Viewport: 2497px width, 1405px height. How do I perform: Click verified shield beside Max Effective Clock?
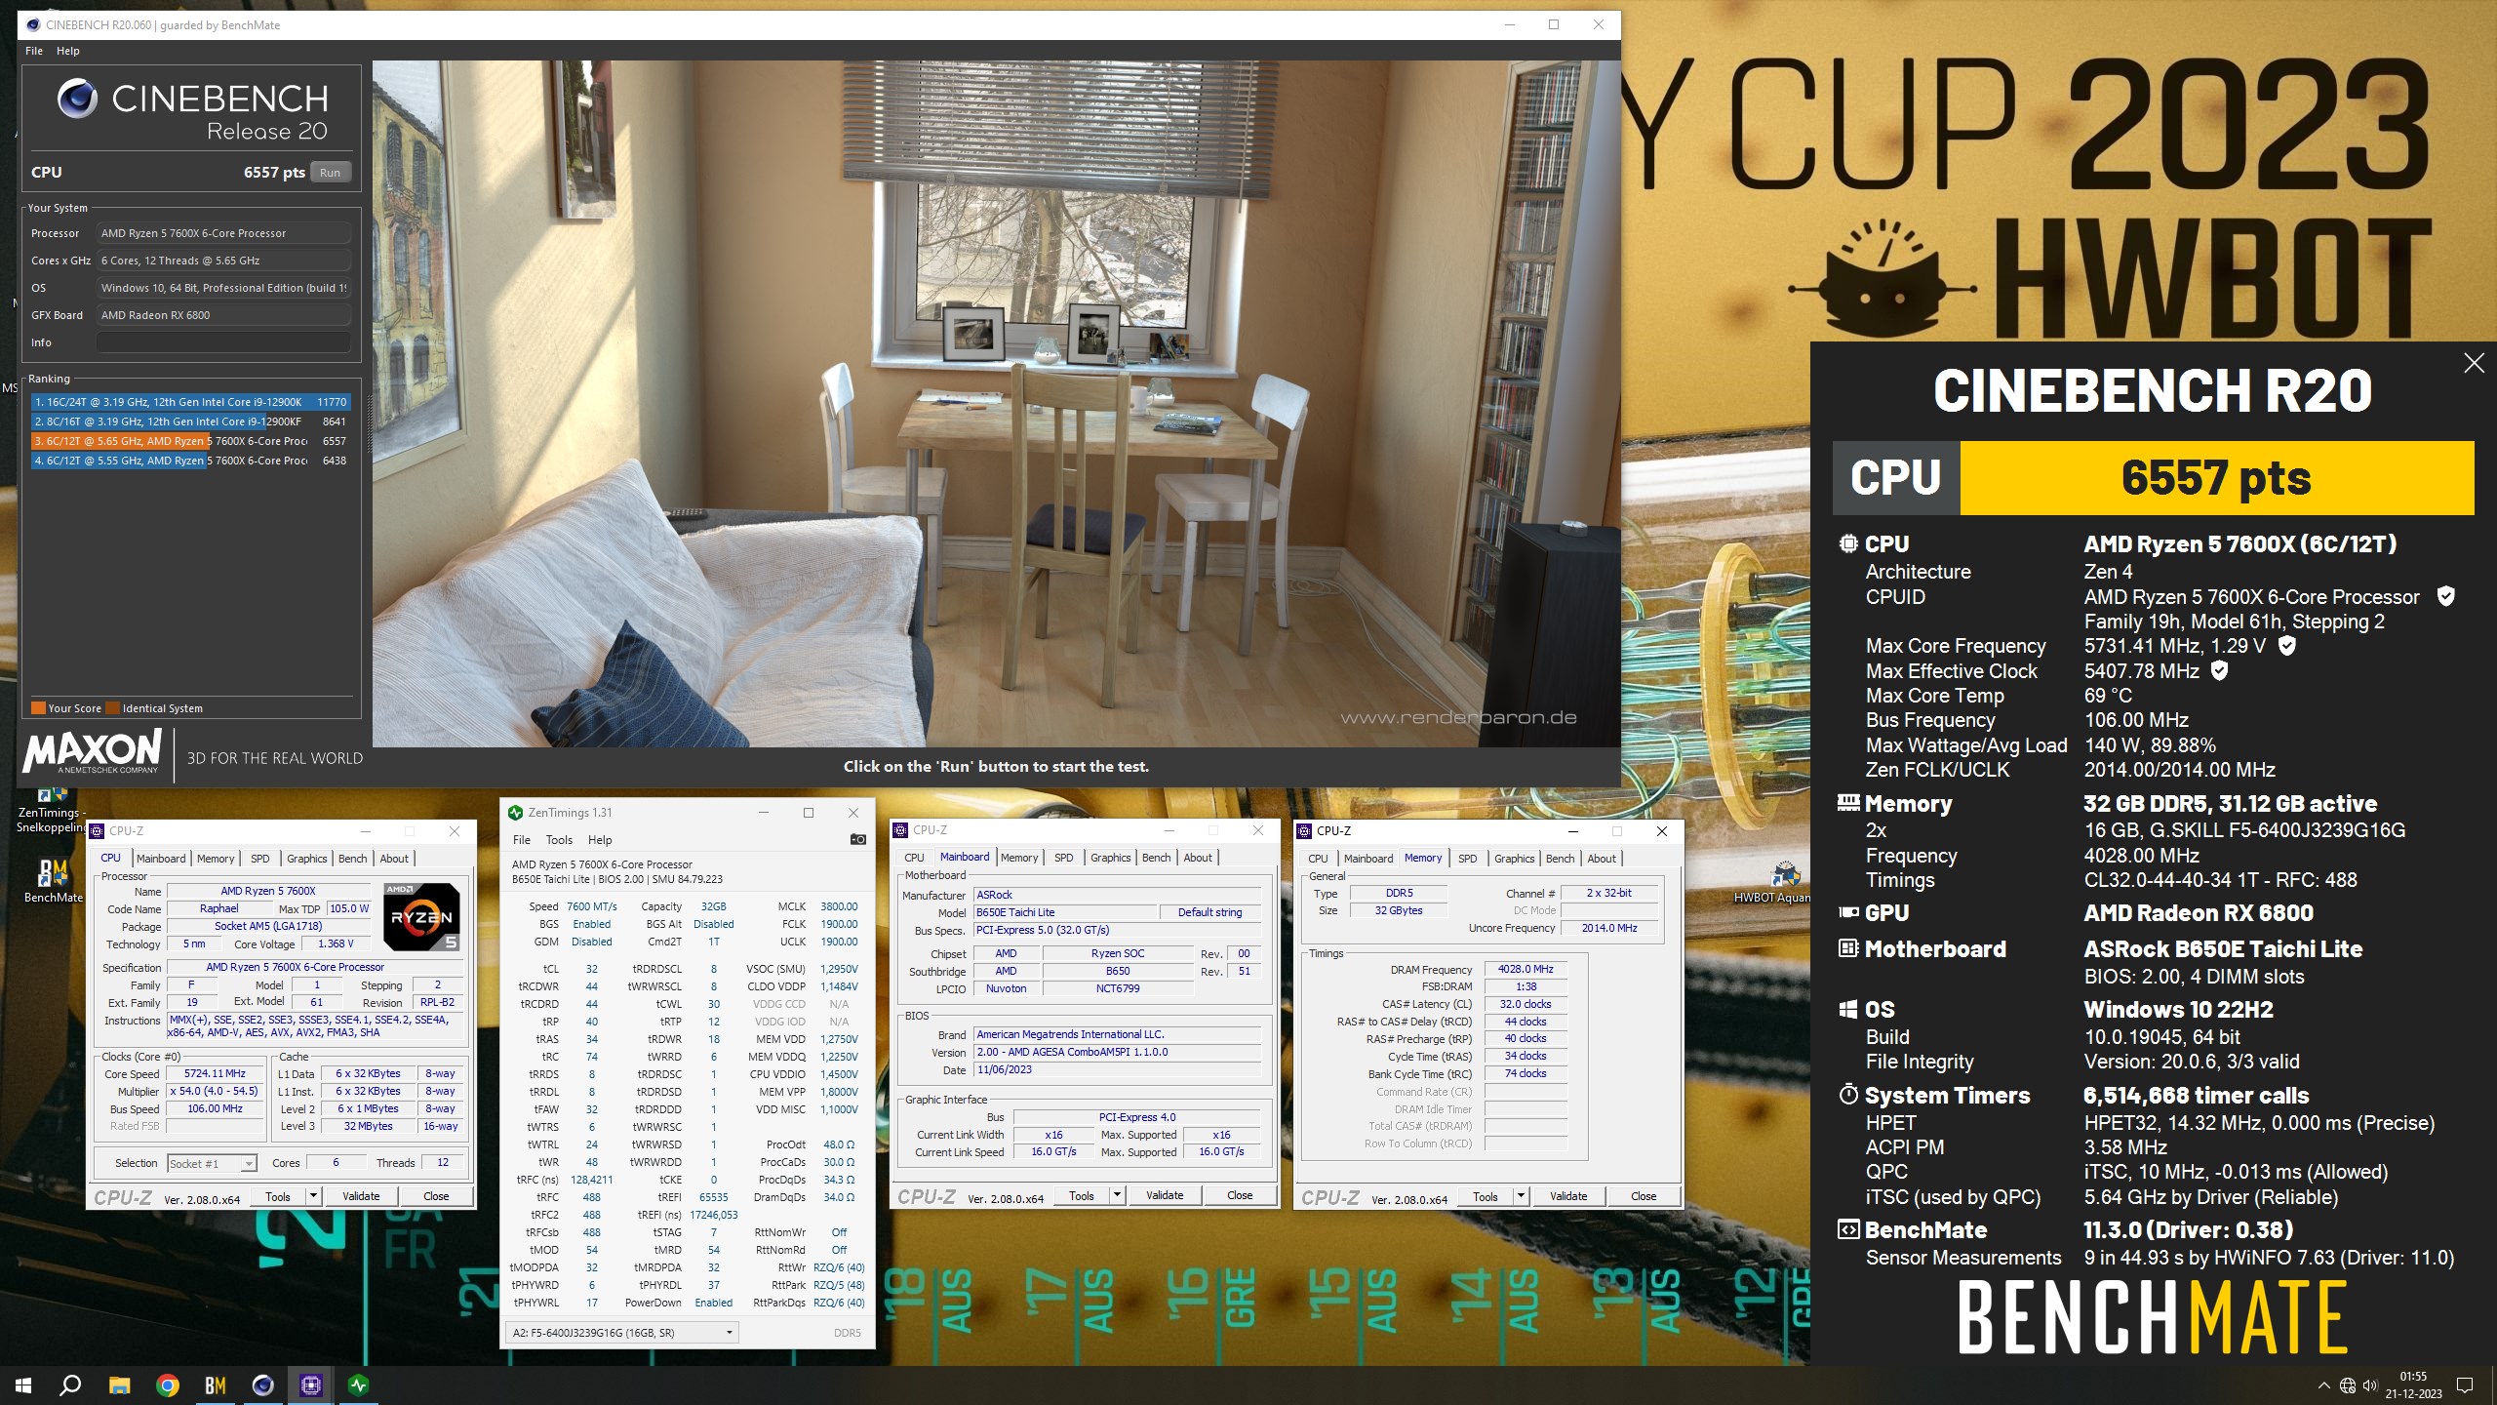(2219, 670)
